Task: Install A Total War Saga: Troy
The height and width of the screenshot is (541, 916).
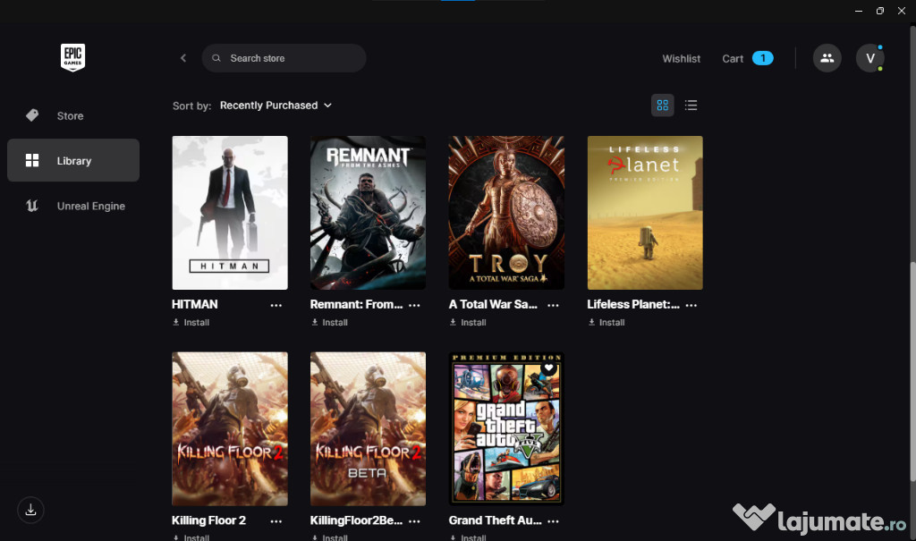Action: (x=468, y=323)
